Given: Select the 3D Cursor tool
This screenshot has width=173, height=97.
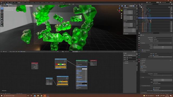Looking at the screenshot, I should [2, 11].
